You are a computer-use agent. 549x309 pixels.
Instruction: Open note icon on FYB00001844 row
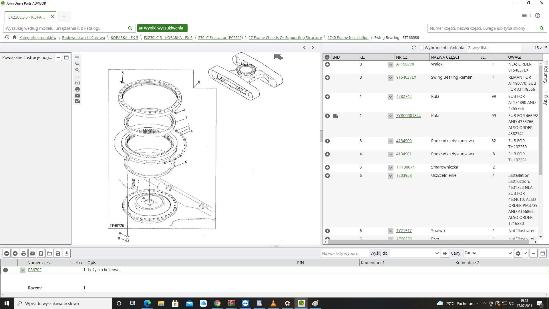pos(336,116)
